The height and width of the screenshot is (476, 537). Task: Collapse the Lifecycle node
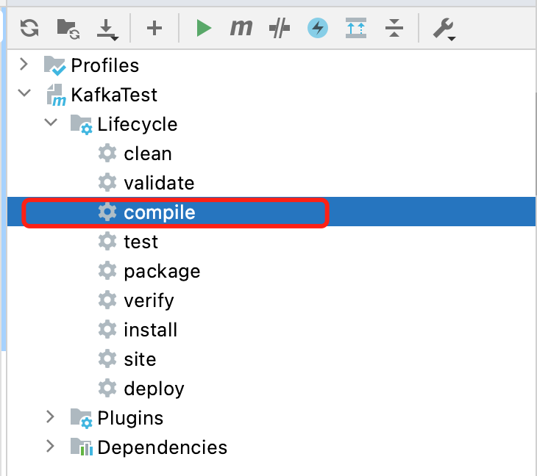51,122
